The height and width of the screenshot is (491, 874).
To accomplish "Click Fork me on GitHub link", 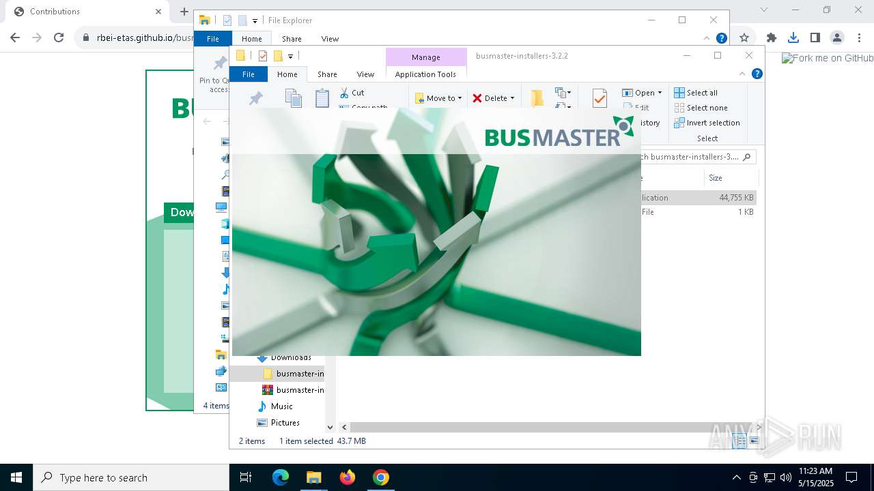I will [x=828, y=59].
